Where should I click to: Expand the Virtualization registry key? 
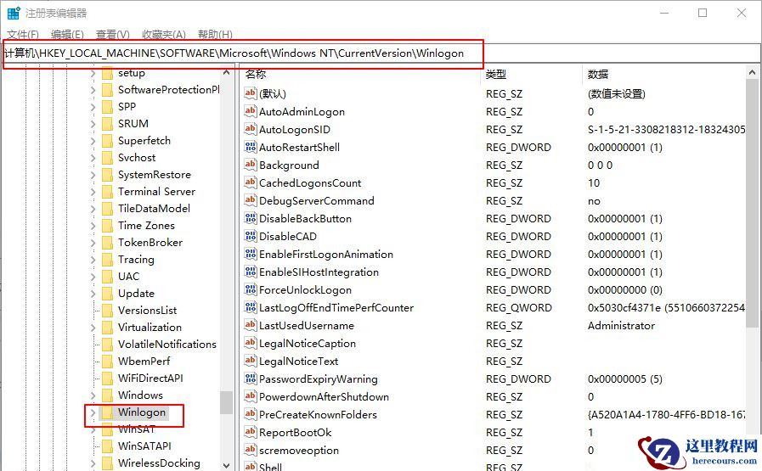(x=93, y=328)
